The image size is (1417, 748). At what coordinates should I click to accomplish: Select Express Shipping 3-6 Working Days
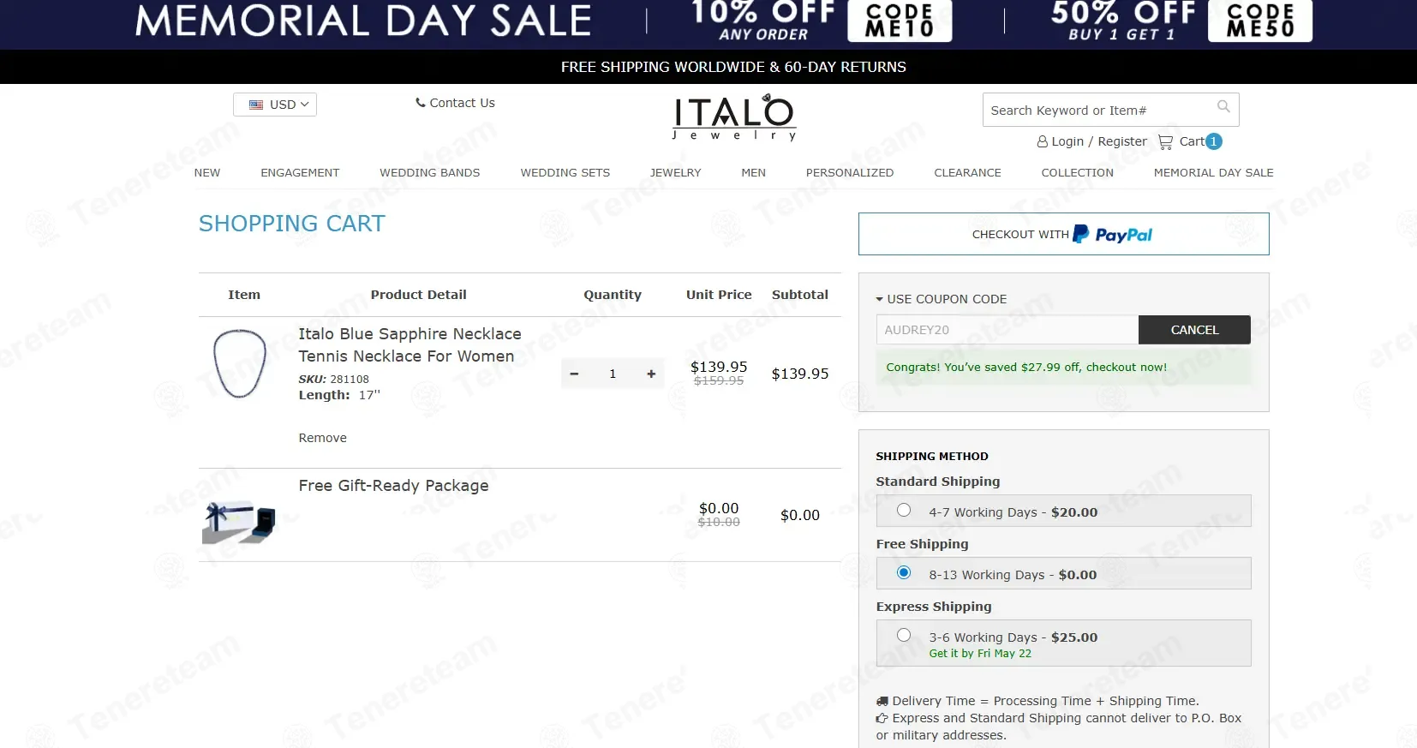coord(904,636)
